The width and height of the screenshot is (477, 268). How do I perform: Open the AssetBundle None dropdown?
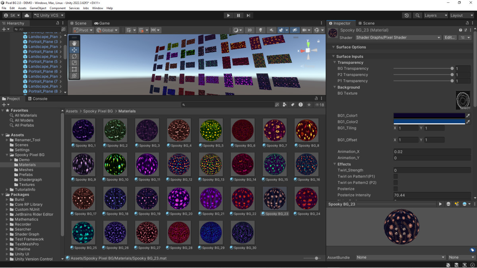(401, 257)
